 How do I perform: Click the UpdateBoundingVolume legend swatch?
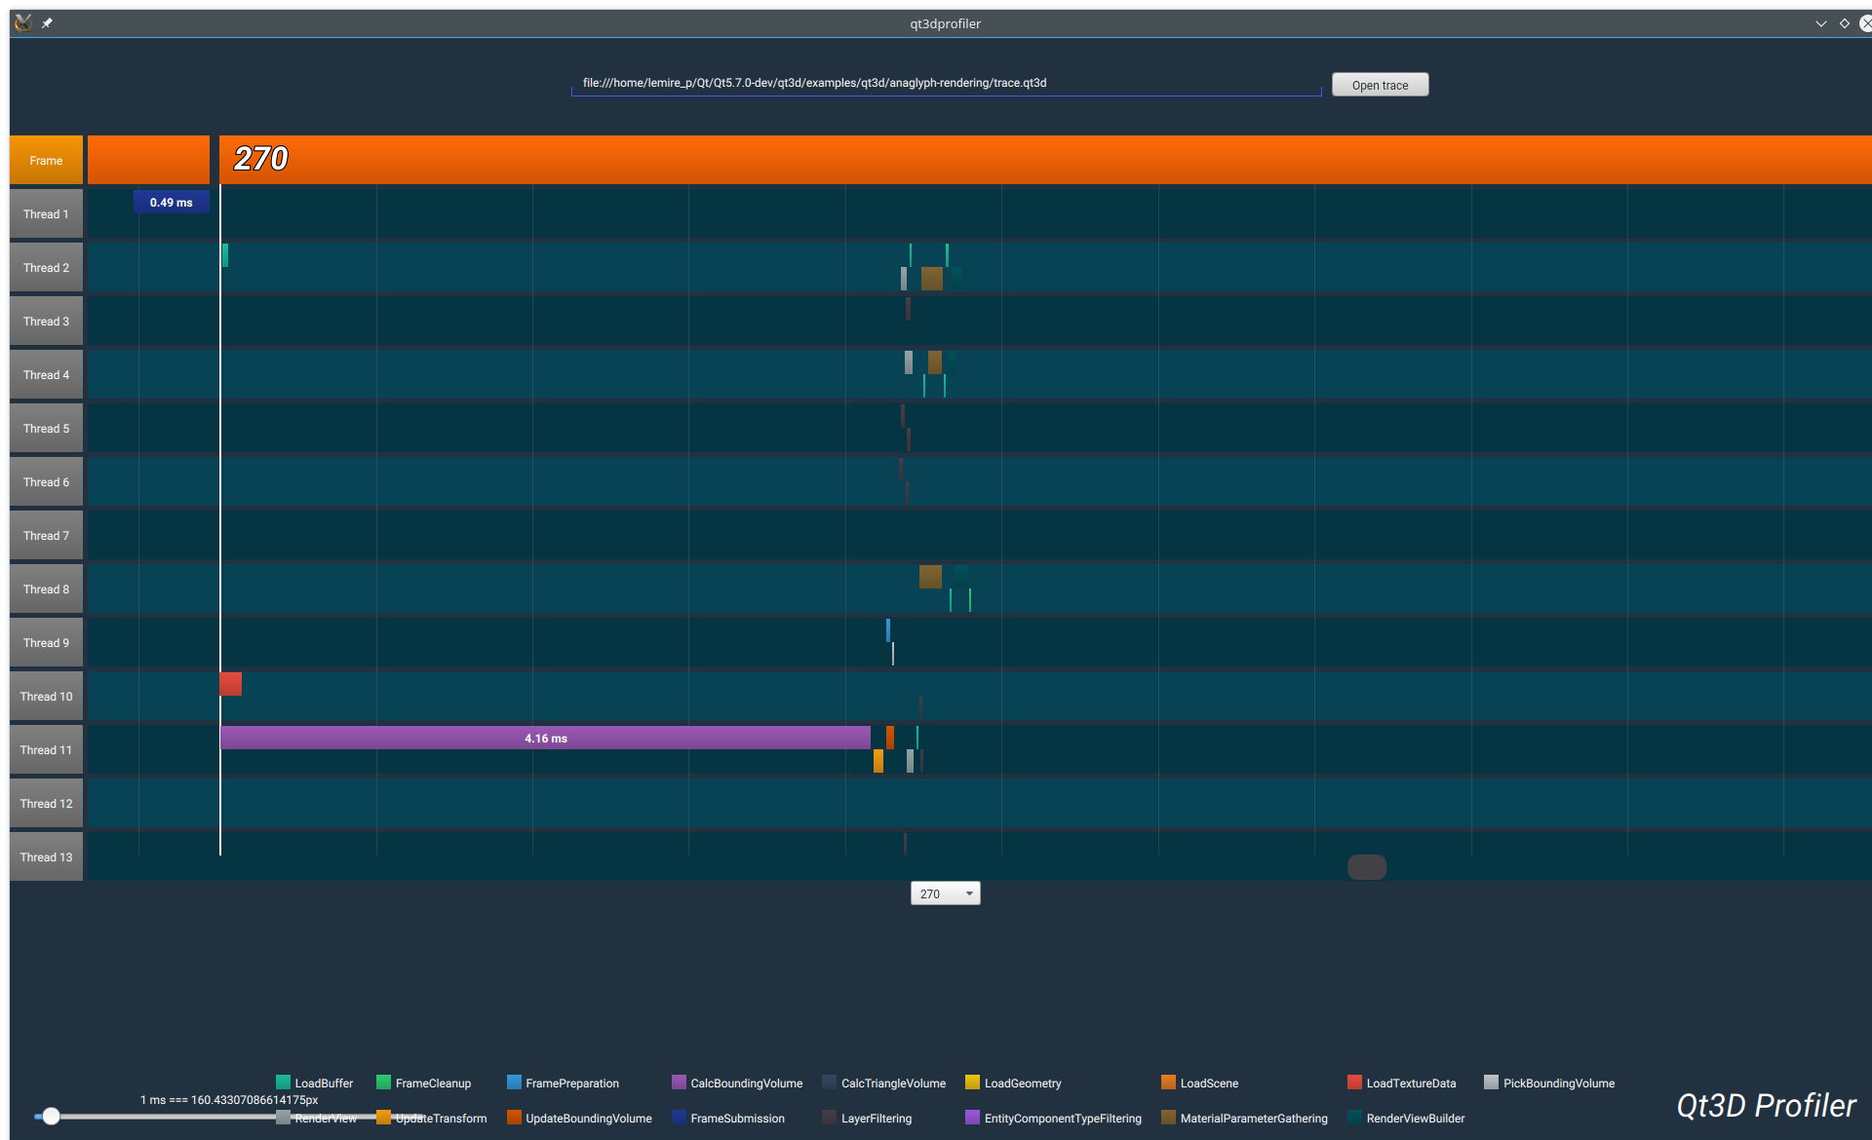514,1117
